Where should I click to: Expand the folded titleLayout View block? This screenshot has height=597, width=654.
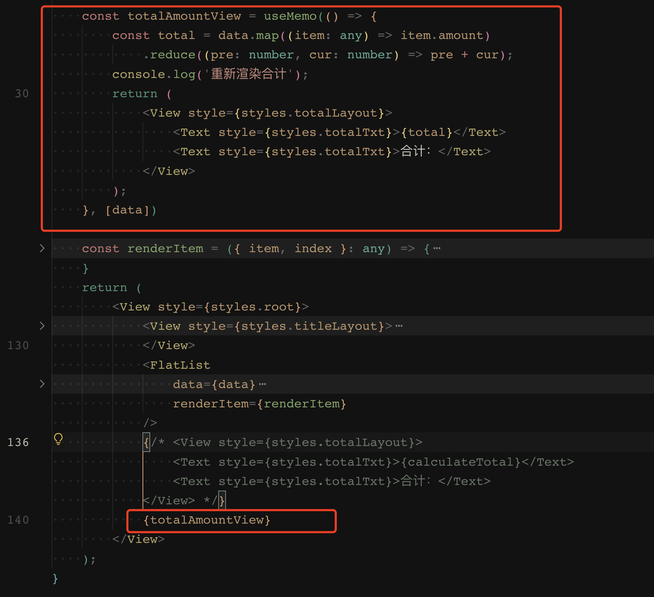(x=42, y=326)
